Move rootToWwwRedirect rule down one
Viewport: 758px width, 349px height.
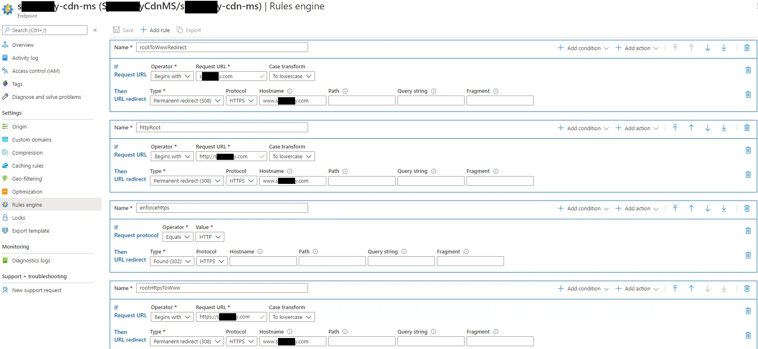pos(708,48)
